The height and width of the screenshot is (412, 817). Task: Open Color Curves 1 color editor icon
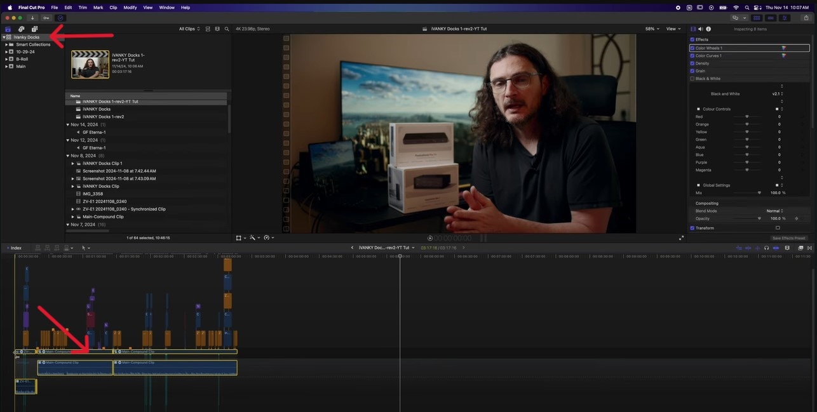[783, 56]
